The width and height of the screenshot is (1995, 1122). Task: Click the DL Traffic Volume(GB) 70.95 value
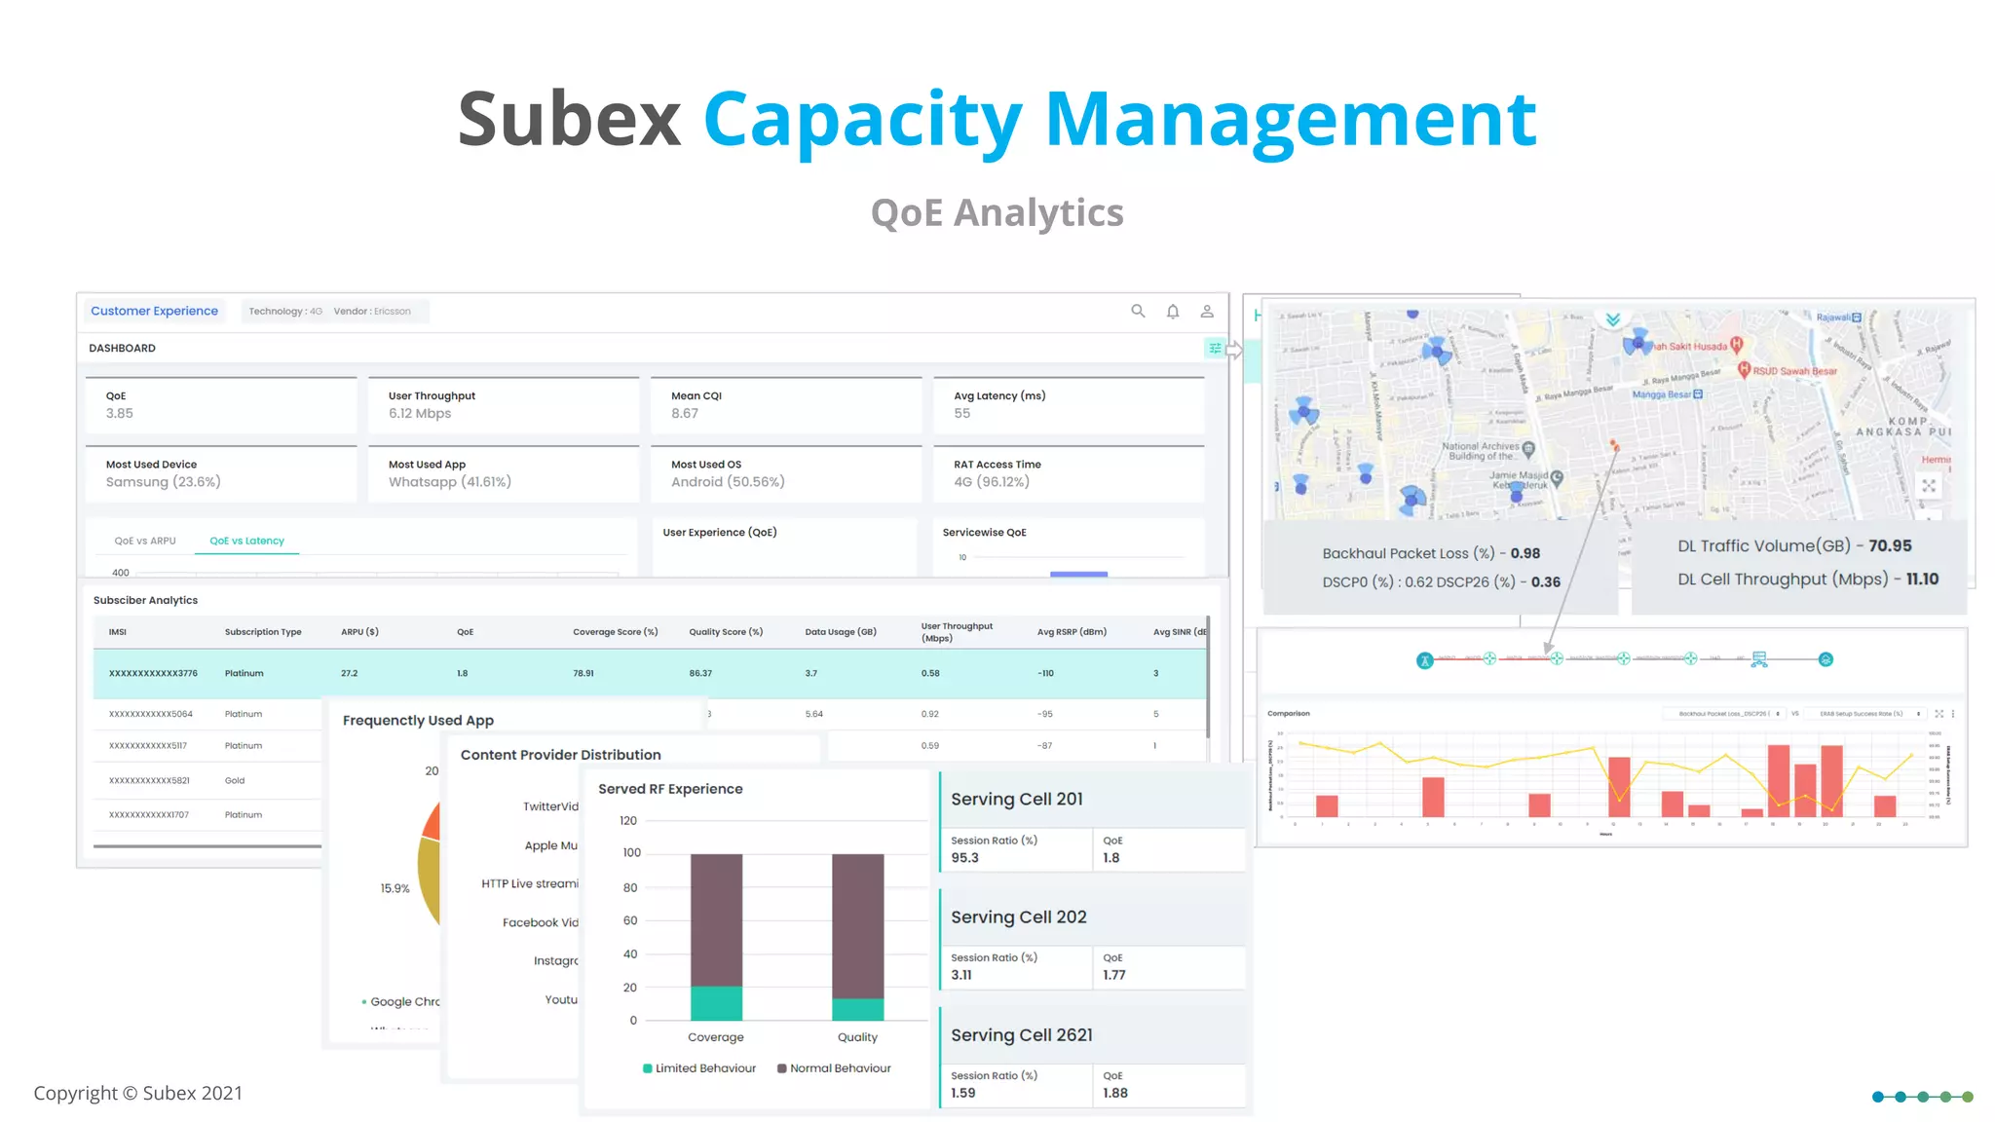pos(1890,546)
